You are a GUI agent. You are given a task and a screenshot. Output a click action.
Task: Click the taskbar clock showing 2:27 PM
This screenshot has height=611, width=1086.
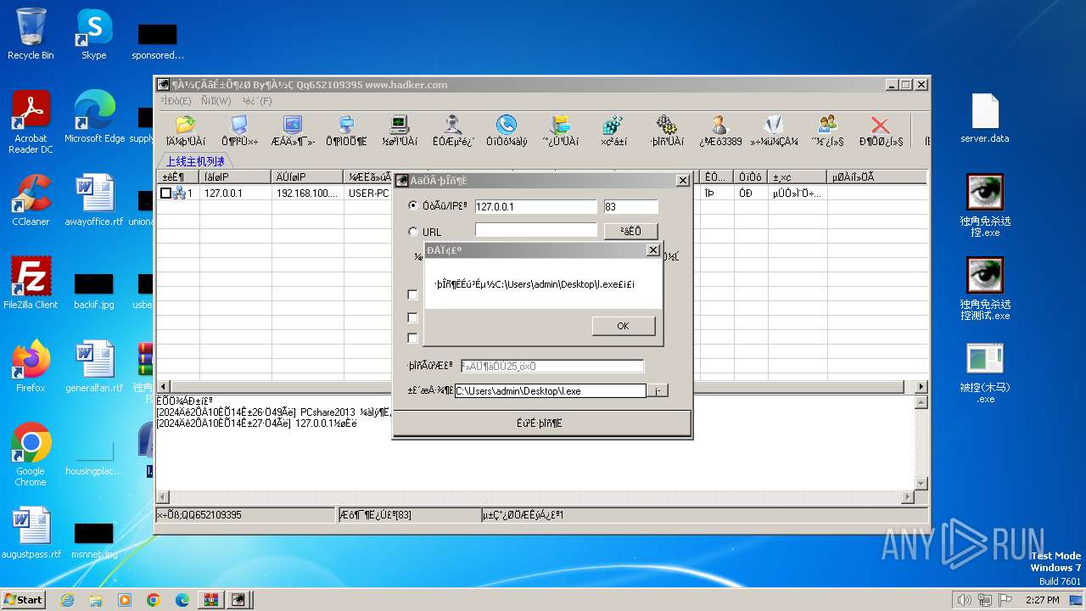[1042, 600]
